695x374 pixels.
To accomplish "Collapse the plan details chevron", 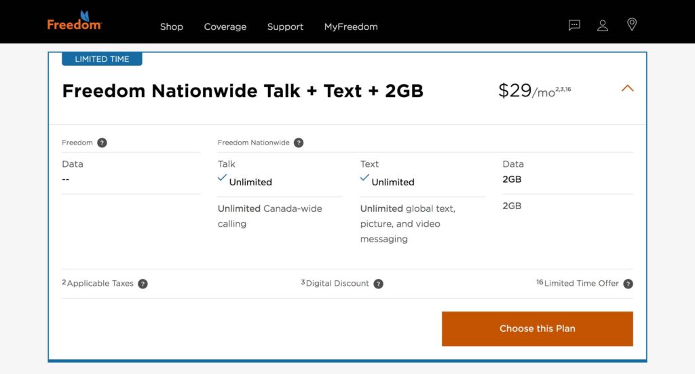I will pyautogui.click(x=627, y=88).
